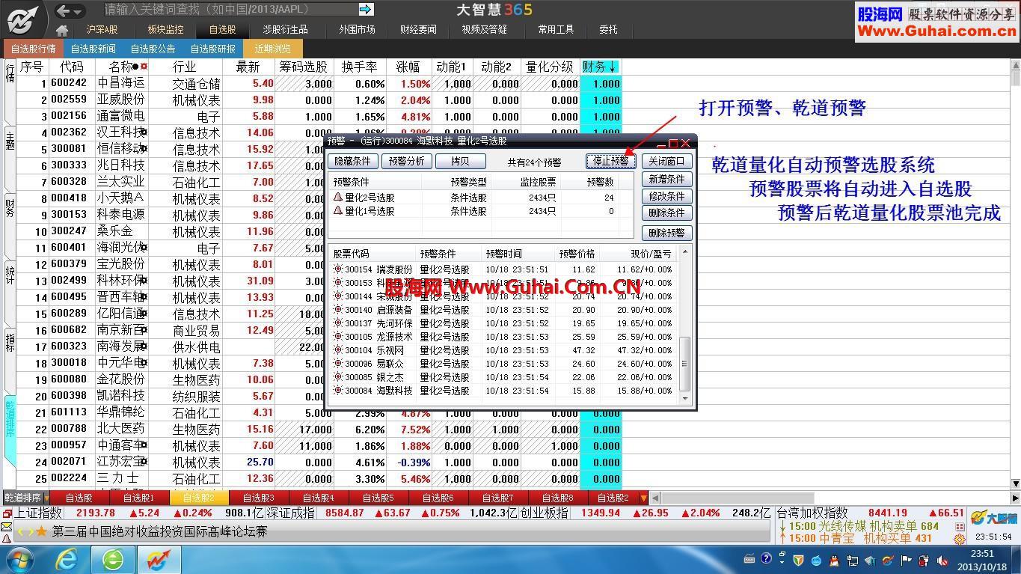Click the search go arrow button
The image size is (1021, 574).
tap(366, 10)
